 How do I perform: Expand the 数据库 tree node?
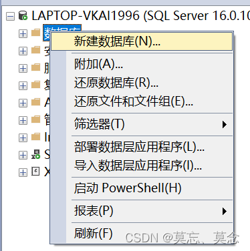tap(23, 34)
